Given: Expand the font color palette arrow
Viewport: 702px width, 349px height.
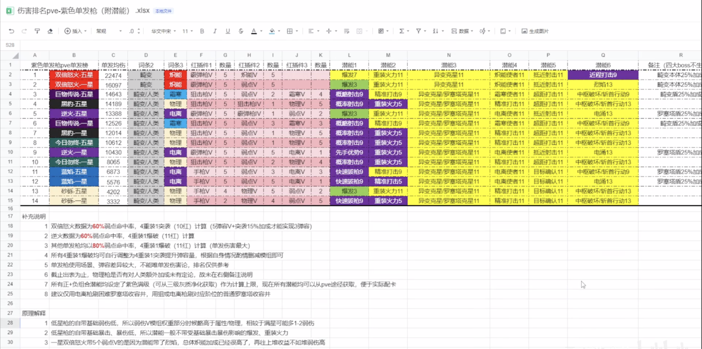Looking at the screenshot, I should click(x=261, y=31).
